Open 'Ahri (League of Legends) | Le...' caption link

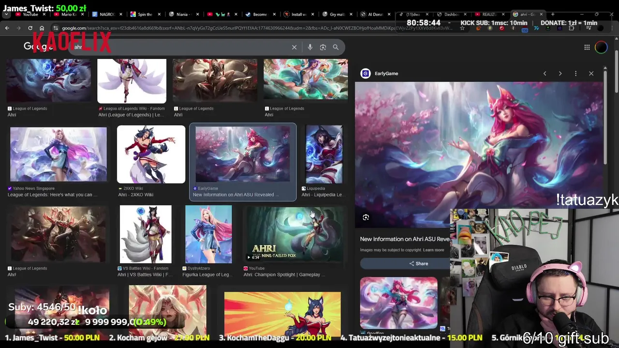[x=131, y=115]
